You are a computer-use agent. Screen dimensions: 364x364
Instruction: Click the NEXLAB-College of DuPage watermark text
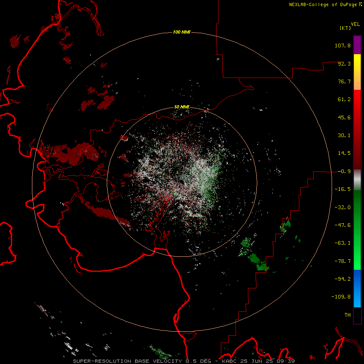[x=326, y=4]
